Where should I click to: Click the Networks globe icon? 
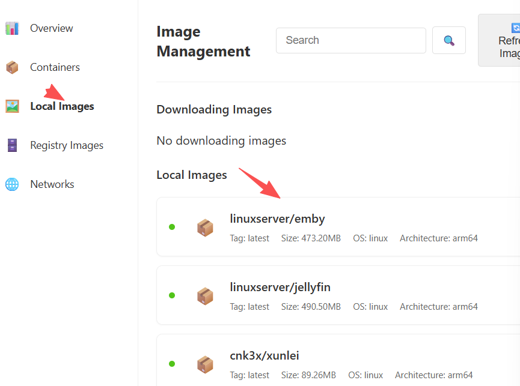click(12, 184)
